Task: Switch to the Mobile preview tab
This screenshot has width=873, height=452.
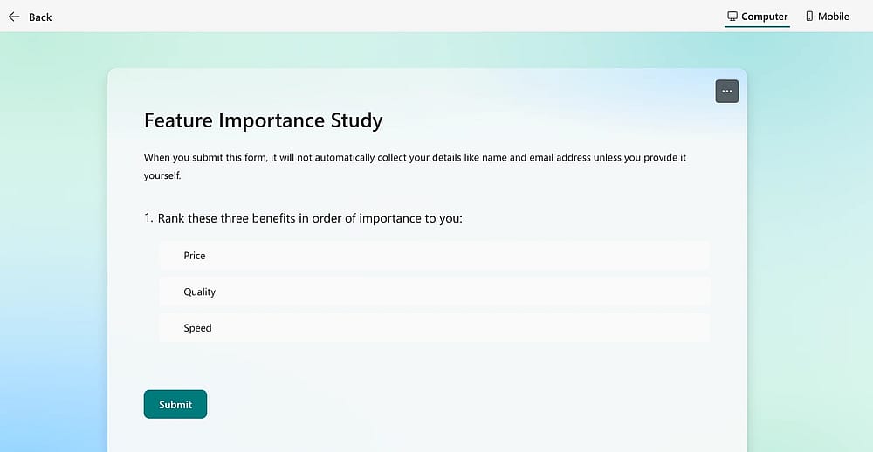Action: (828, 17)
